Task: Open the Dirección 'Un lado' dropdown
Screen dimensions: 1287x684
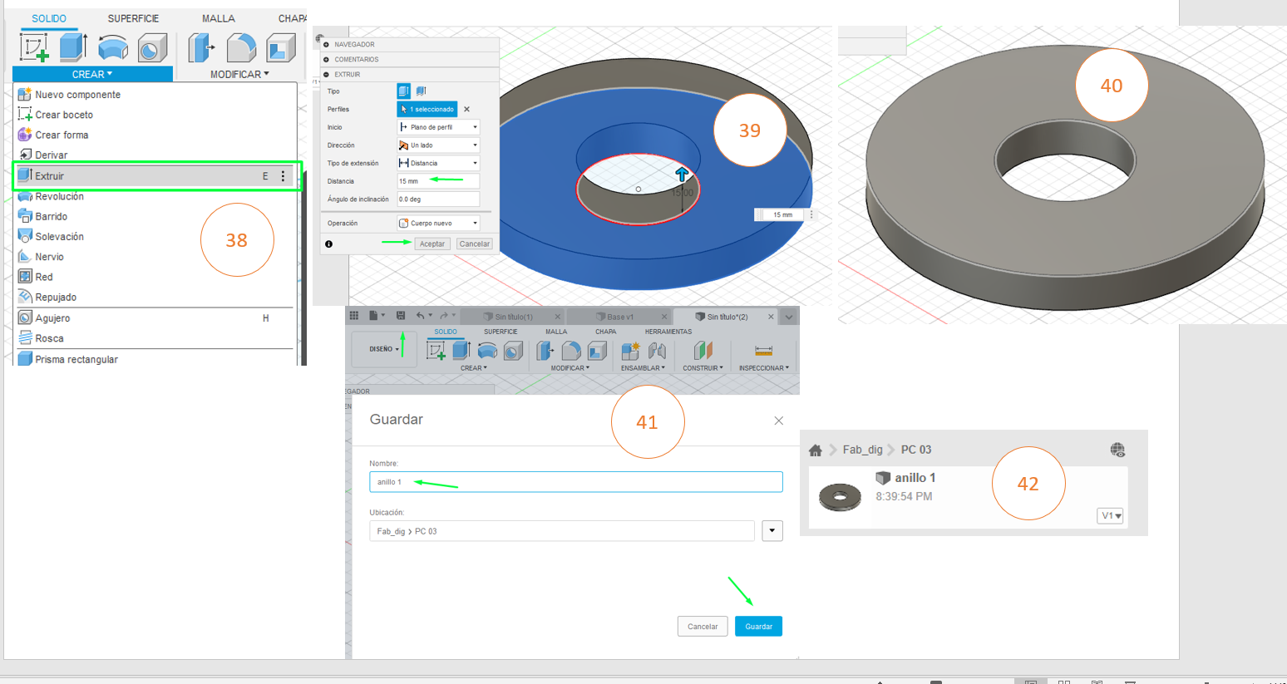Action: coord(438,145)
